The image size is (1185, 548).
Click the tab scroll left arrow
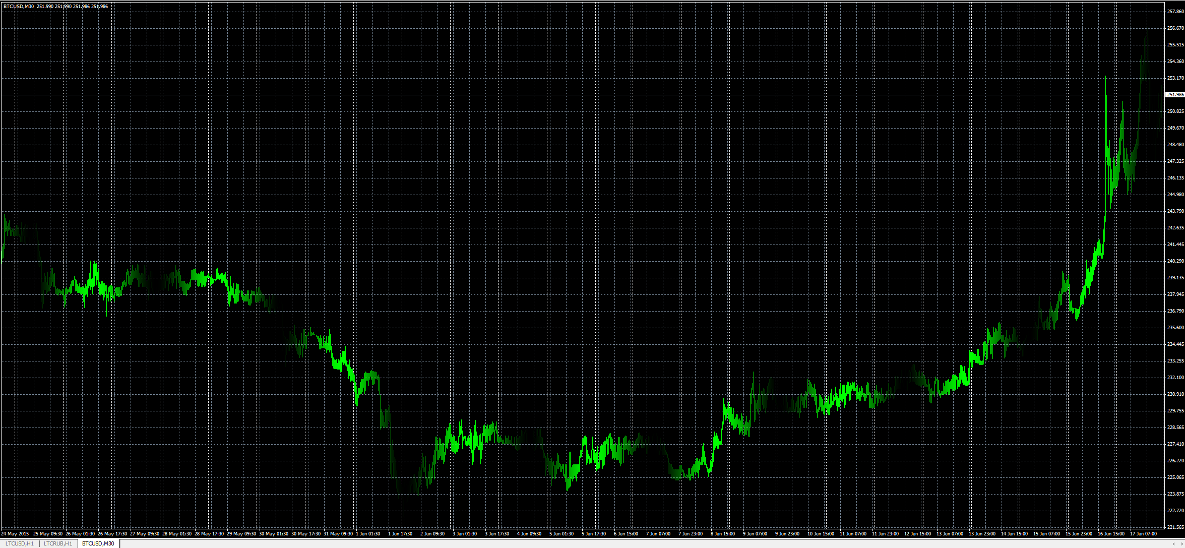click(x=1173, y=543)
